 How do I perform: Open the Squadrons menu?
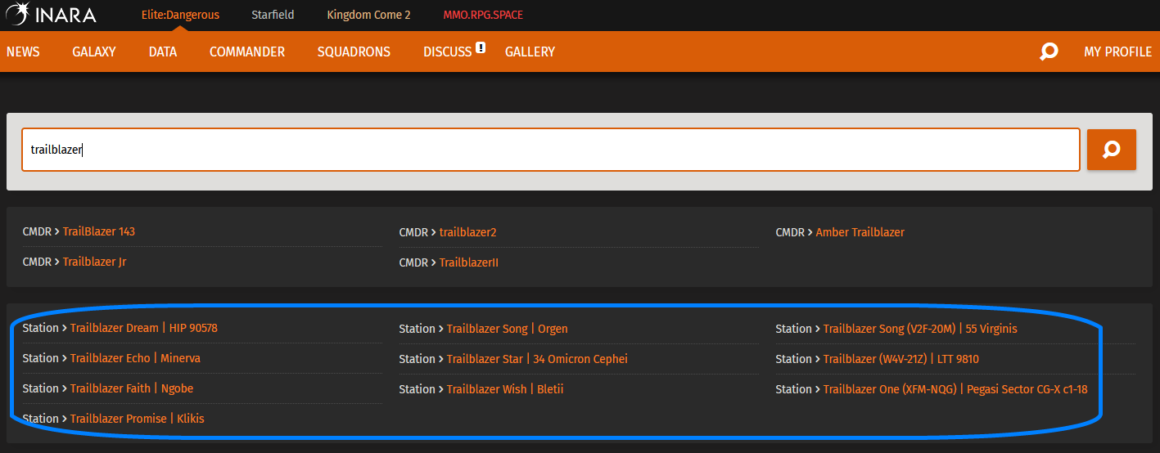point(354,52)
